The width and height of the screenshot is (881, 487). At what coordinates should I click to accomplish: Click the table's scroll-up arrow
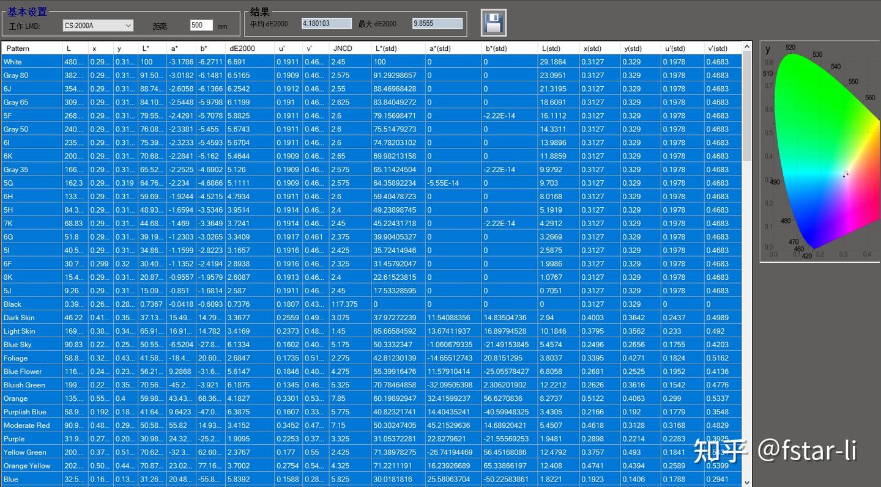pos(747,47)
